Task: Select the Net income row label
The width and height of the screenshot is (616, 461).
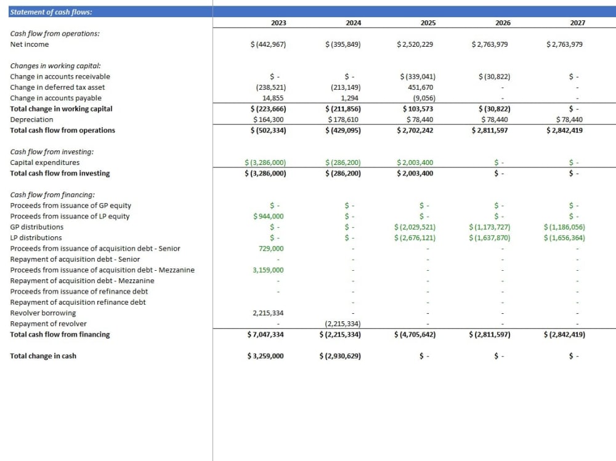Action: 28,44
